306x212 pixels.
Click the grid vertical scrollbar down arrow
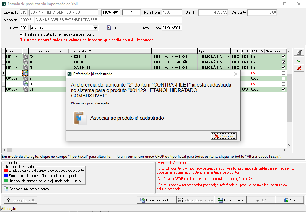[x=289, y=145]
